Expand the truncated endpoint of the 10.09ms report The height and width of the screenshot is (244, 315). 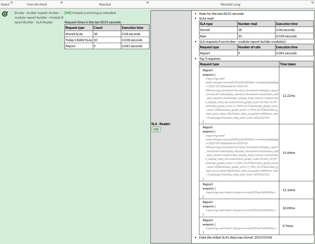tap(242, 210)
